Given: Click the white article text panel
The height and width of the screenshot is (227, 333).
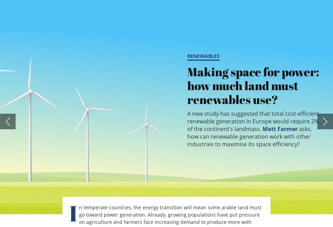Looking at the screenshot, I should 166,211.
